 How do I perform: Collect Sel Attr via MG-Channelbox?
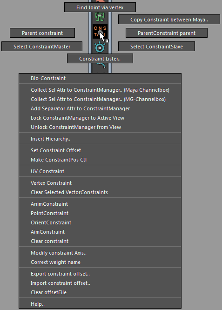[100, 99]
